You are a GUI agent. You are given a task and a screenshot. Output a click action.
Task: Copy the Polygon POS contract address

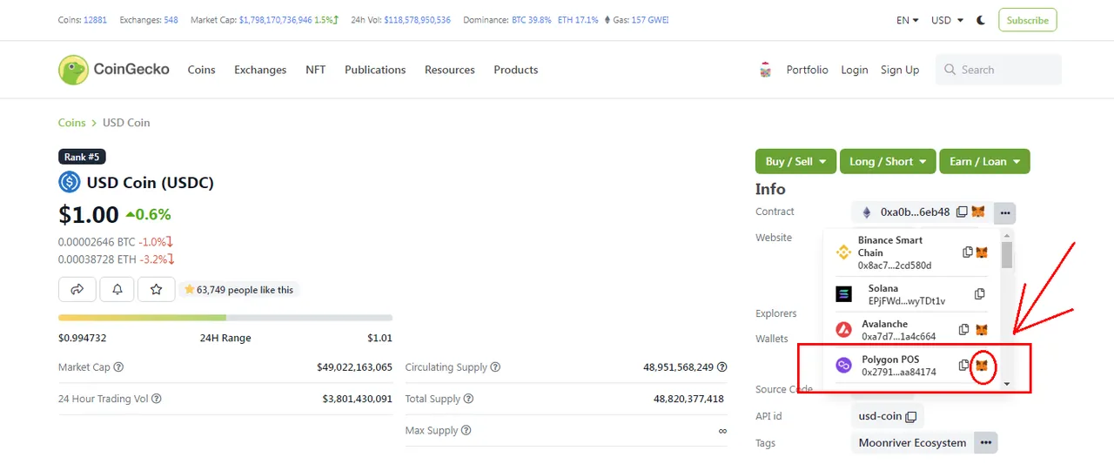[x=963, y=366]
